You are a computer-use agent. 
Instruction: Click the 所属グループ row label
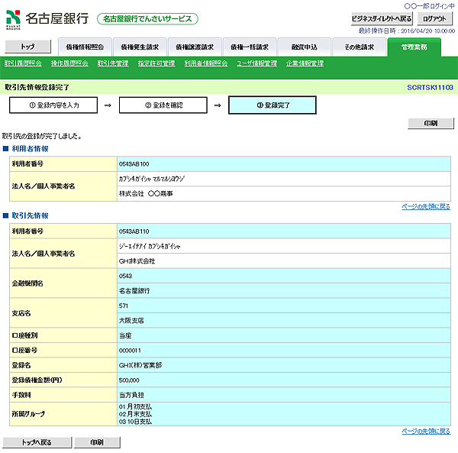click(x=29, y=414)
